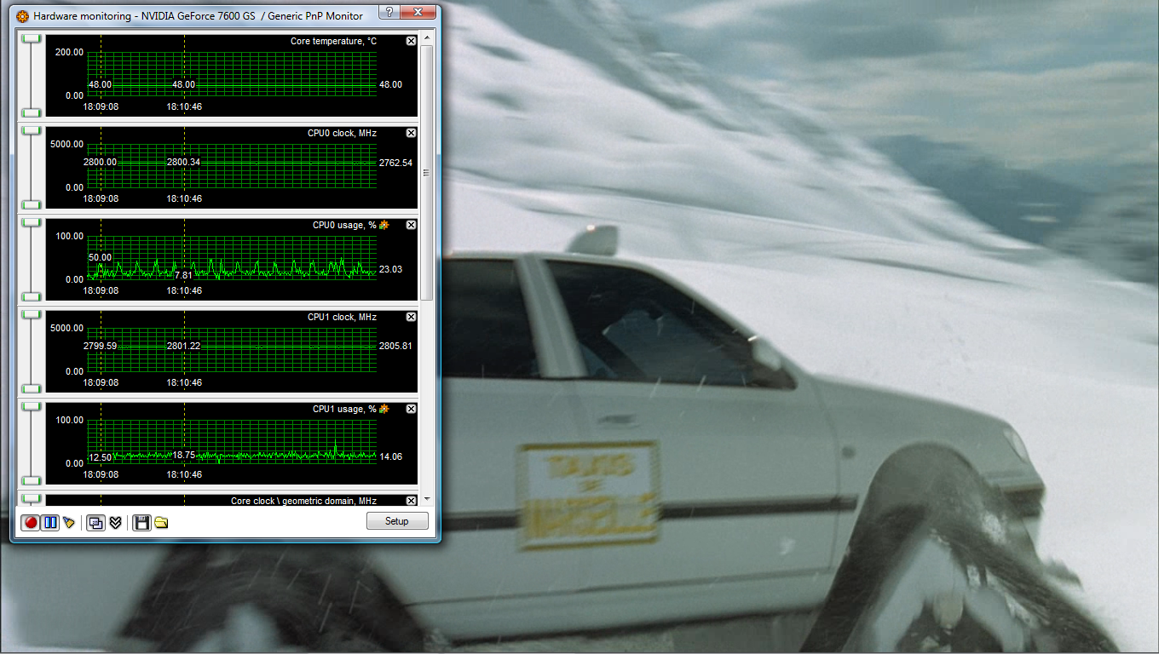Click the "Core clock \ geometric domain, MHz" title
Viewport: 1159px width, 654px height.
click(x=303, y=501)
